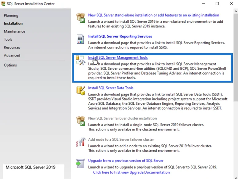The image size is (238, 179).
Task: Open the Tools section
Action: click(x=8, y=39)
